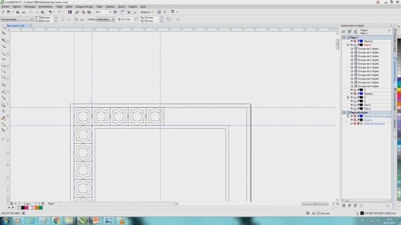Select the Shape tool
This screenshot has width=401, height=225.
(x=3, y=33)
